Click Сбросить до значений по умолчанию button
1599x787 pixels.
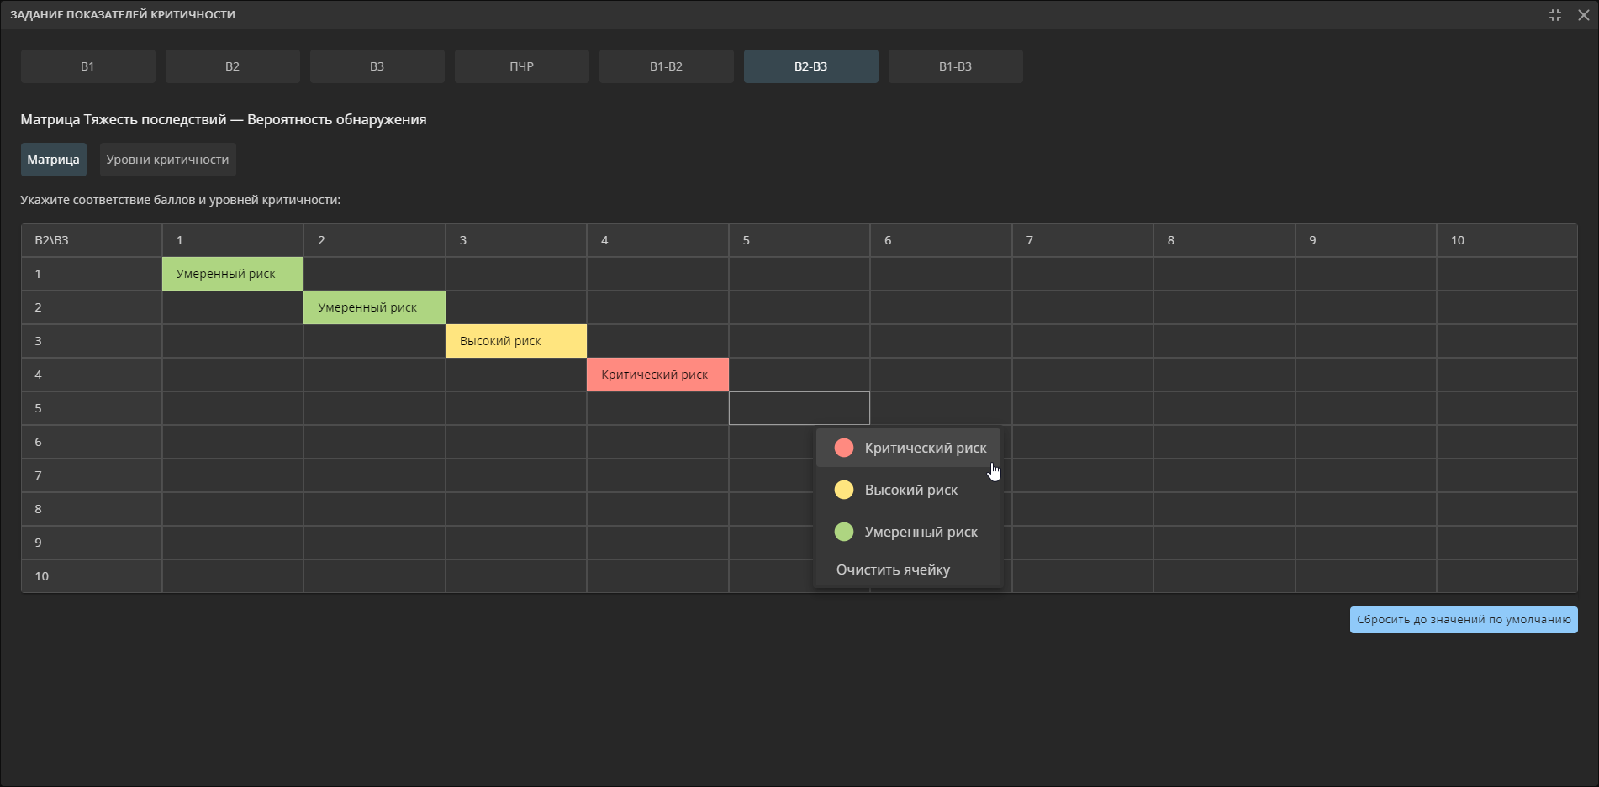pos(1464,620)
